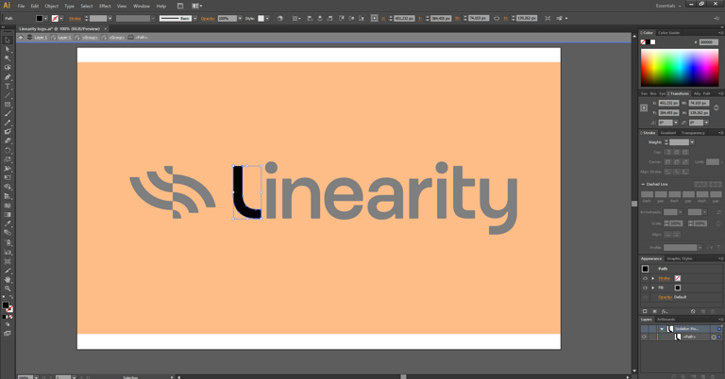Select the Selection tool (black arrow)

pos(8,41)
